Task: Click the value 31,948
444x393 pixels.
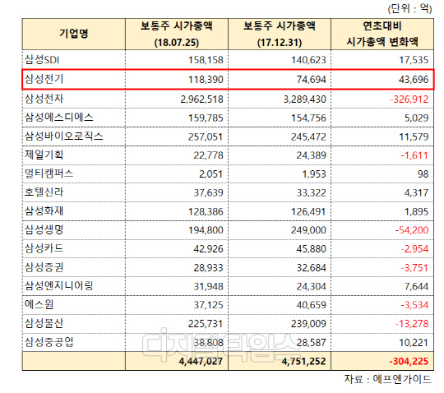Action: [x=208, y=287]
